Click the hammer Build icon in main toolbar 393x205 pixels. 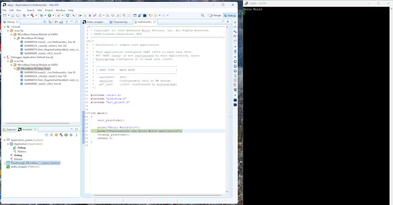[x=32, y=16]
